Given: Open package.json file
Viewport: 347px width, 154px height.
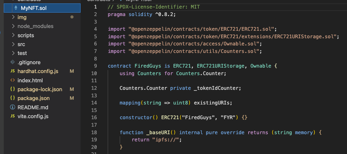Looking at the screenshot, I should tap(33, 98).
